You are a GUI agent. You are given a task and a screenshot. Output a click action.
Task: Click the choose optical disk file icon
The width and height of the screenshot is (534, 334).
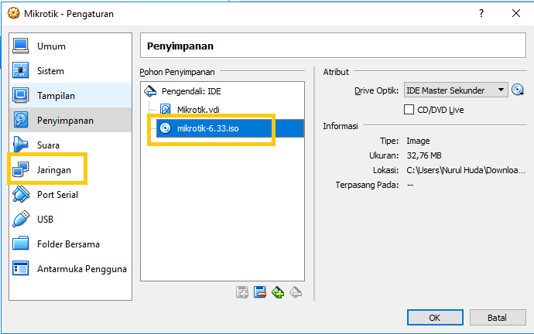point(518,90)
